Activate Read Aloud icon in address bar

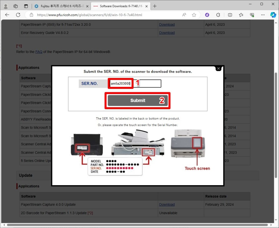(x=184, y=15)
